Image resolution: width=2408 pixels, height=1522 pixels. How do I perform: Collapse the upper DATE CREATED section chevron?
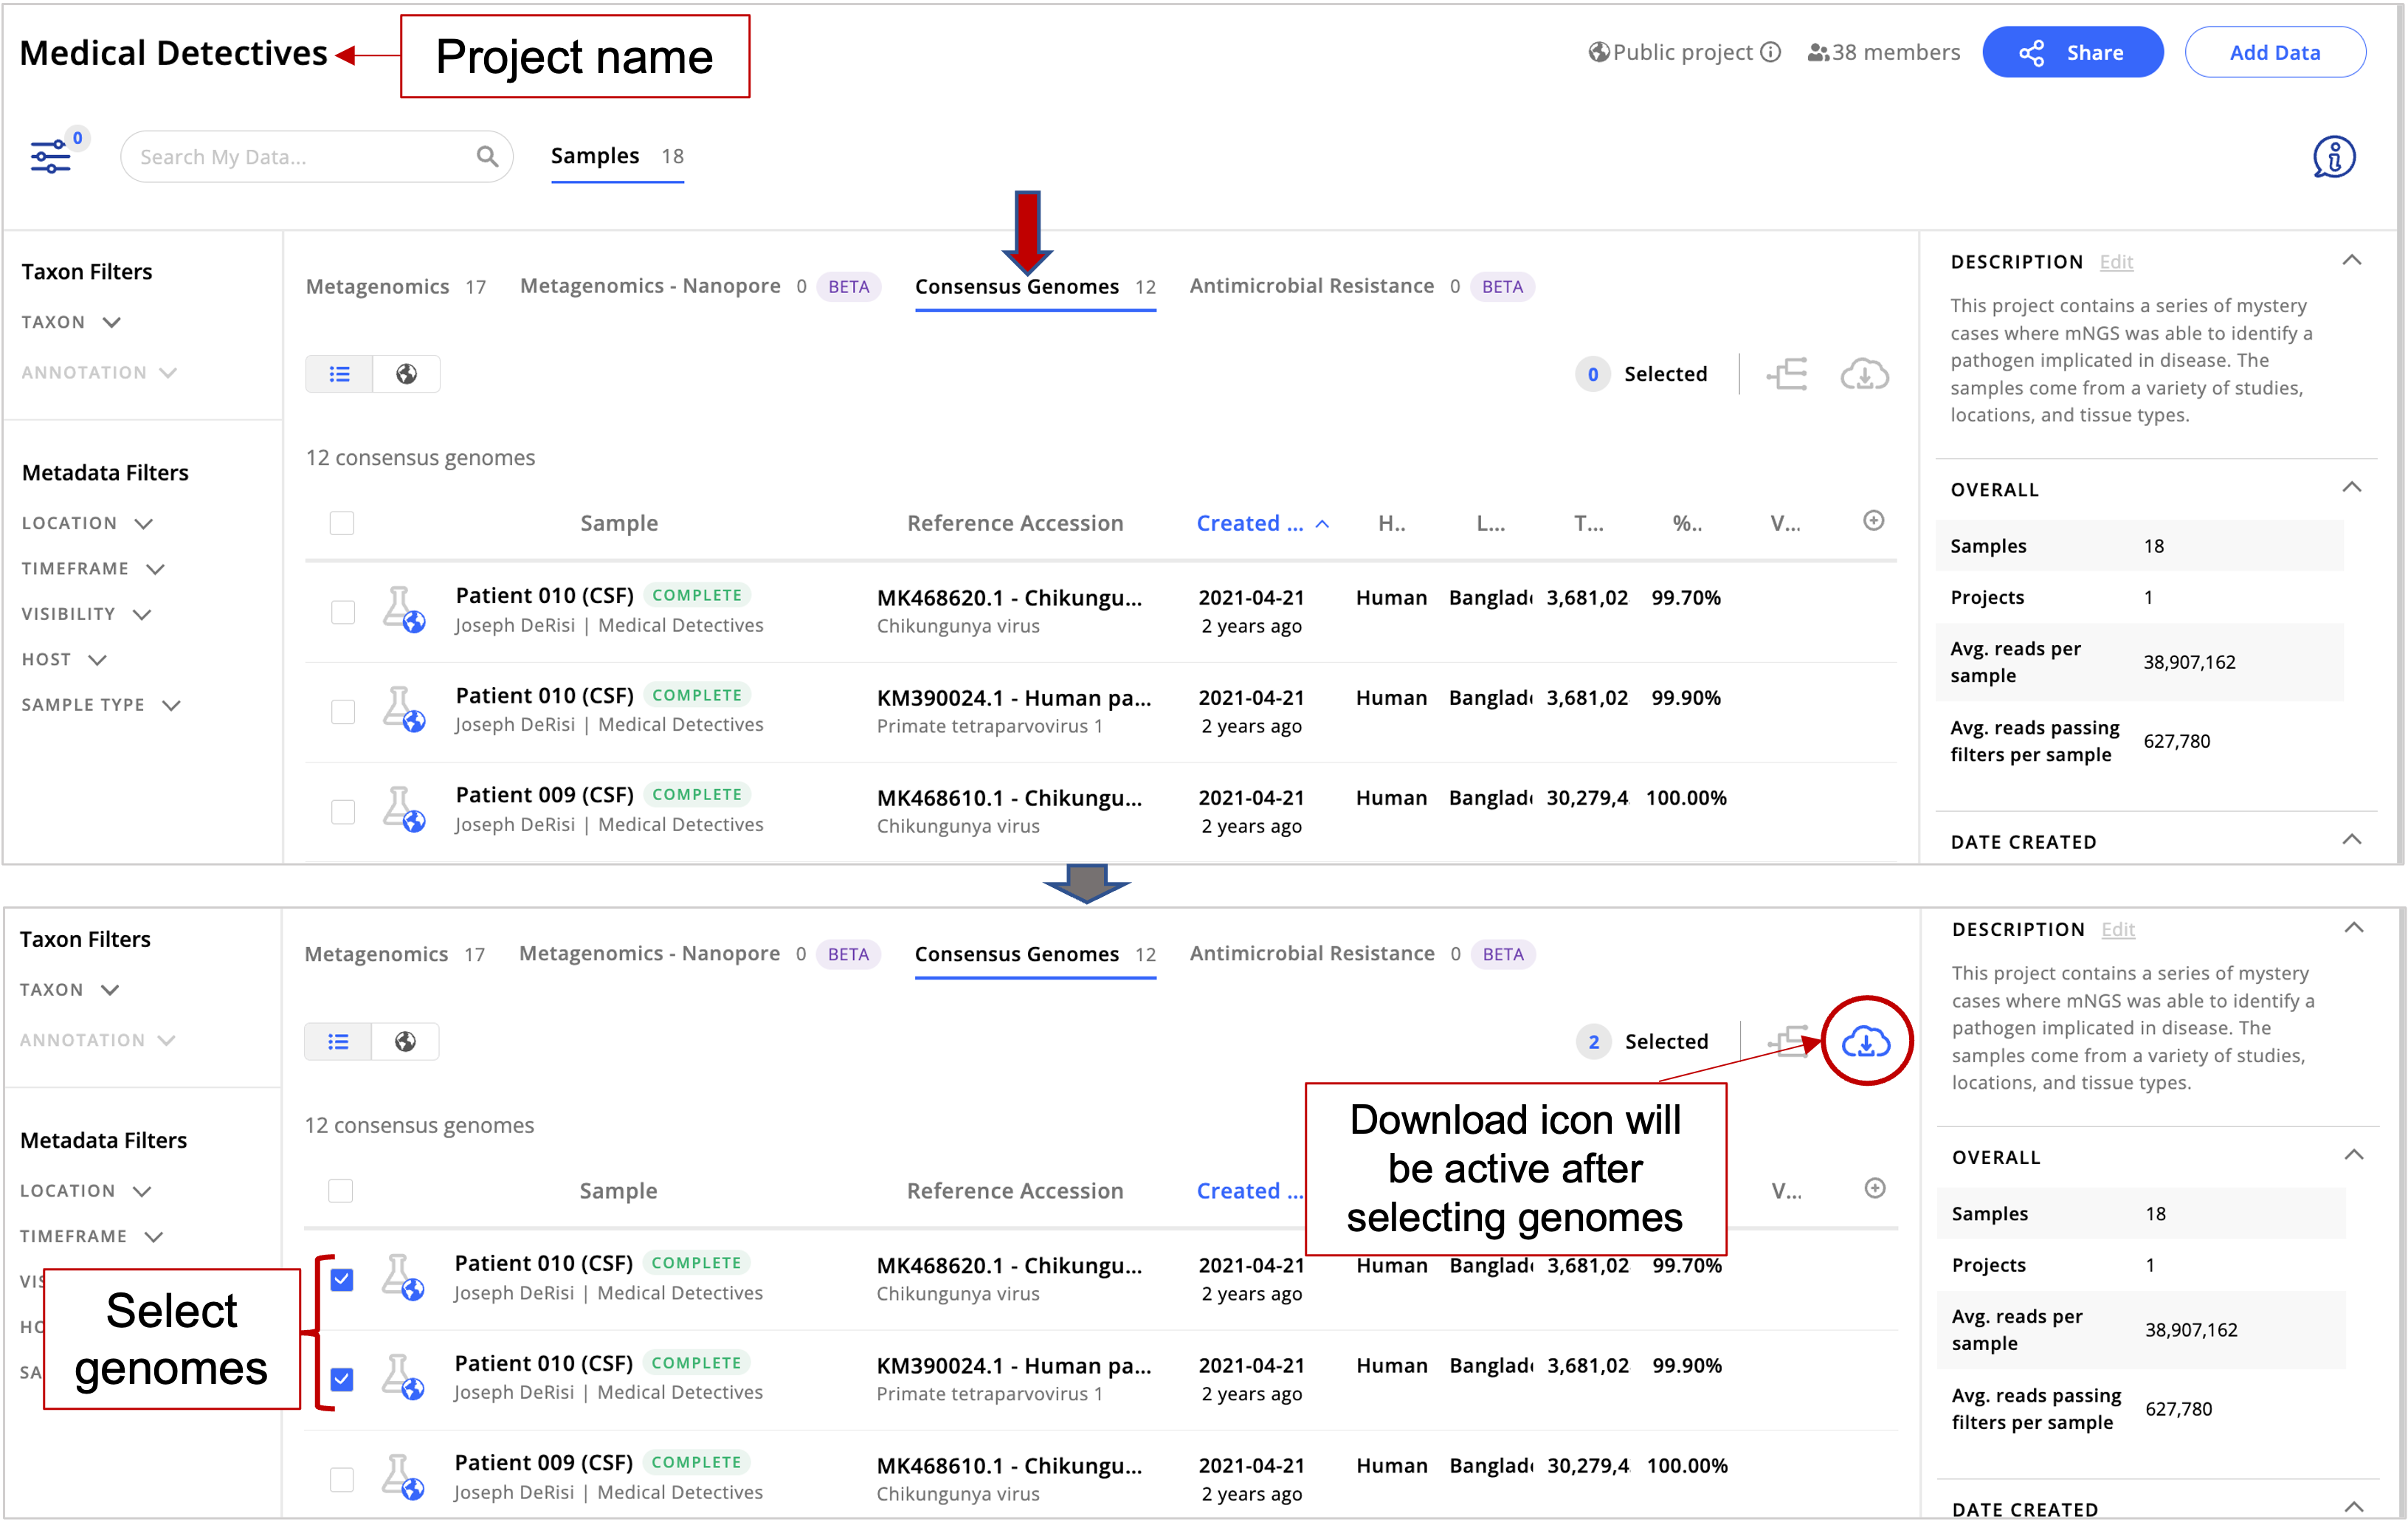(2352, 840)
